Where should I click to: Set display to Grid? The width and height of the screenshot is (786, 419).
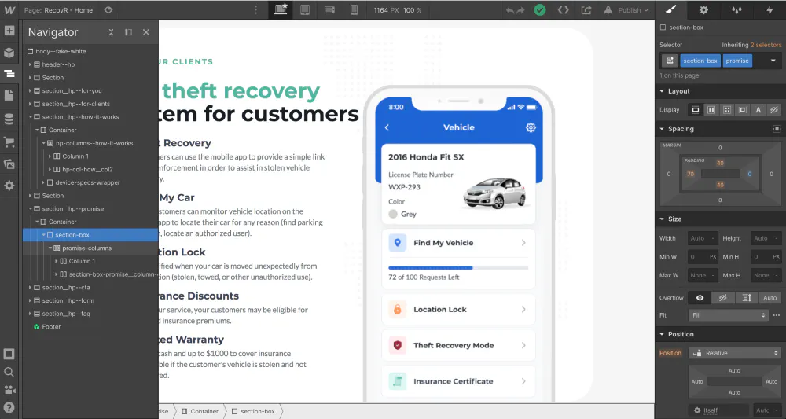pos(727,110)
